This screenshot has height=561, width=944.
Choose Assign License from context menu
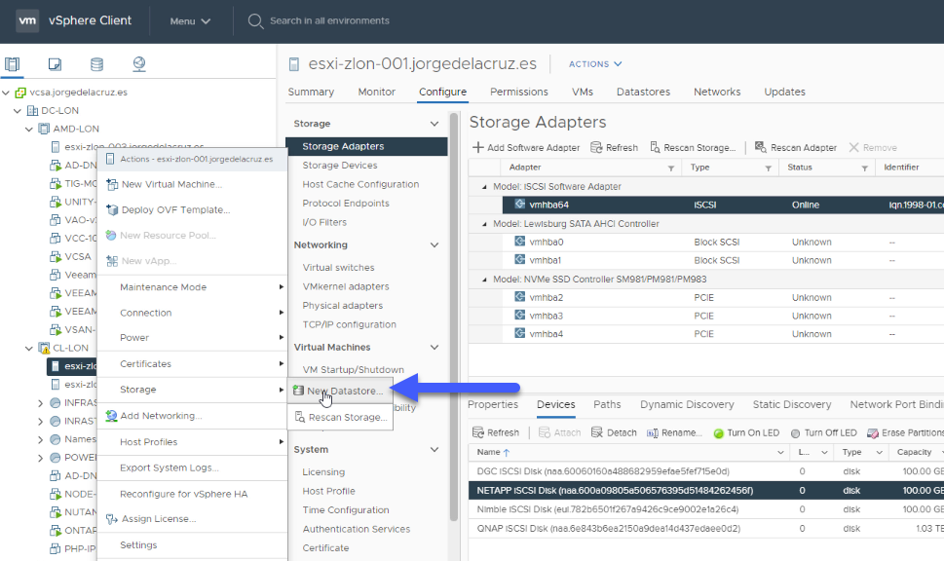[159, 519]
